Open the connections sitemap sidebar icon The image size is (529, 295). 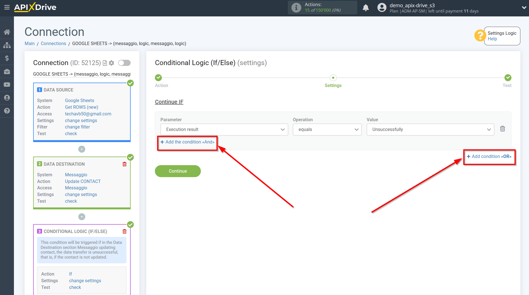[7, 45]
